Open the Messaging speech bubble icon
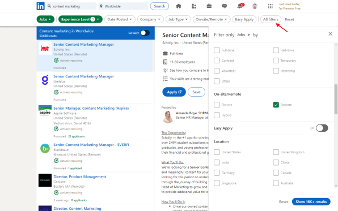 coord(224,6)
